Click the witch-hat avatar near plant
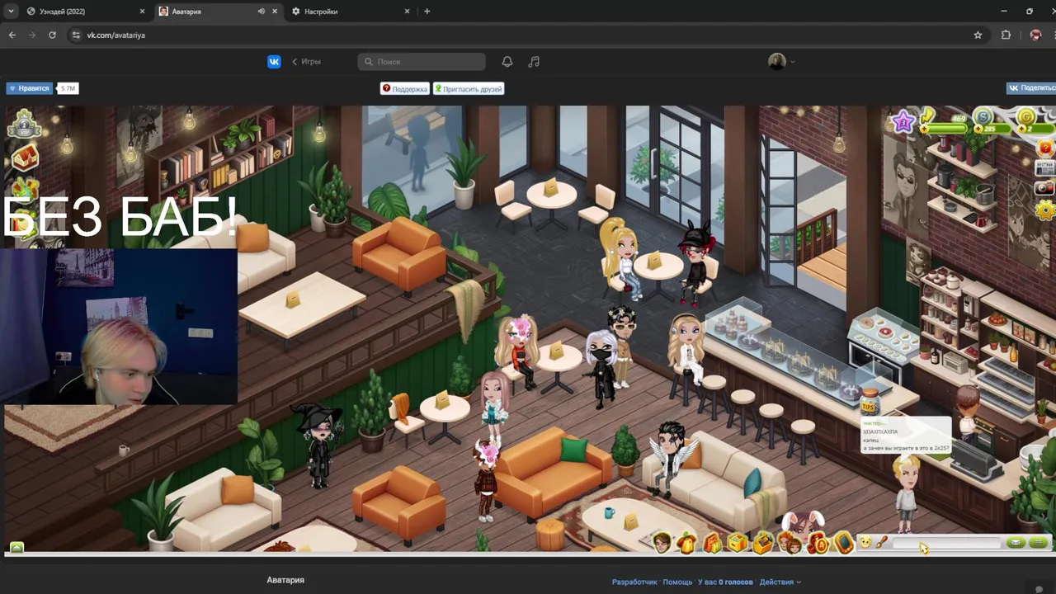This screenshot has height=594, width=1056. coord(318,446)
